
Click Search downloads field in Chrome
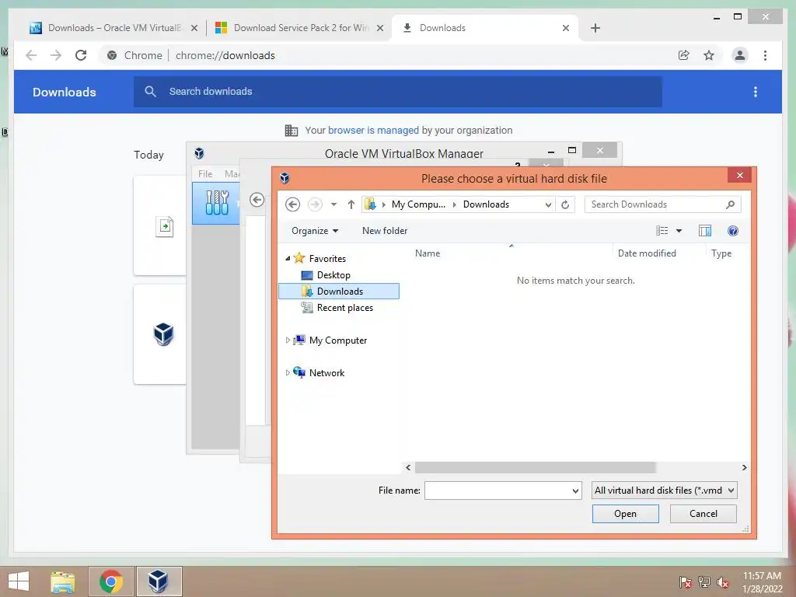(x=397, y=92)
